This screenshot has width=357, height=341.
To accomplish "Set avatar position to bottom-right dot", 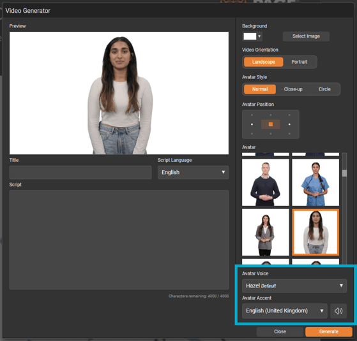I will pos(289,134).
